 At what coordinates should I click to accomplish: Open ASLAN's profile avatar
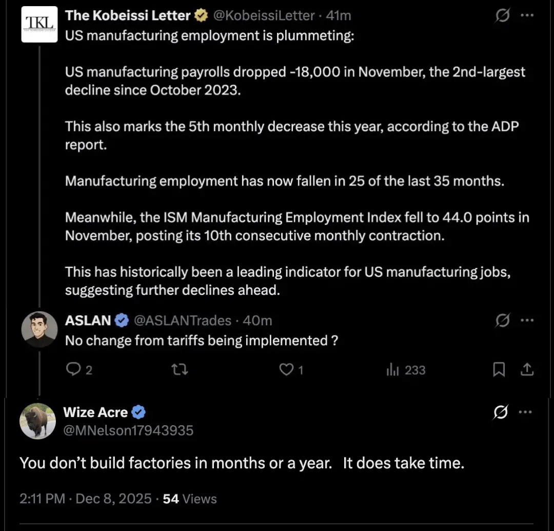click(39, 329)
